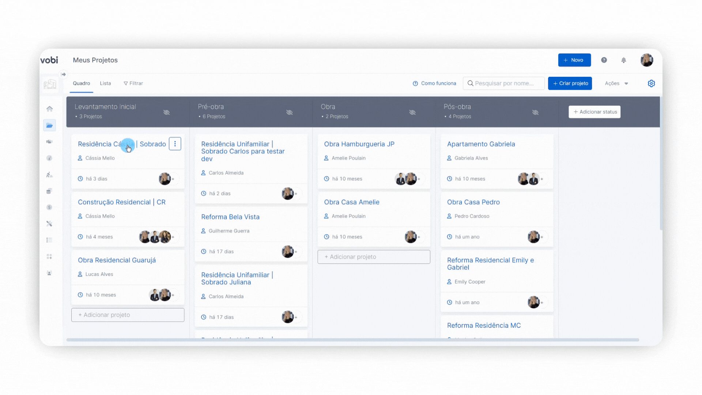Open three-dot menu on Residência Cássia card
Image resolution: width=702 pixels, height=395 pixels.
click(x=175, y=144)
